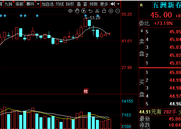Open the 更多 menu
Screen dimensions: 181x129
click(104, 4)
